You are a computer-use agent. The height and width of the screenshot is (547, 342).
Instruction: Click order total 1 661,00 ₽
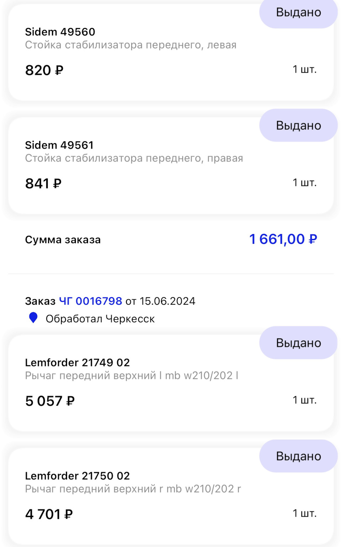pos(283,239)
